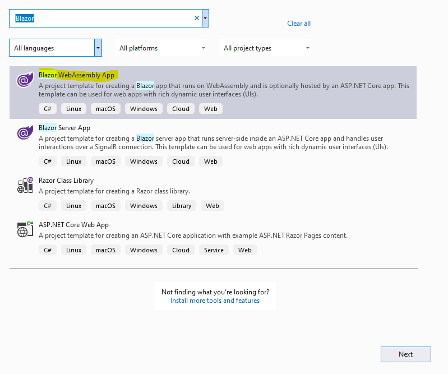This screenshot has height=374, width=448.
Task: Click the Razor Class Library description text
Action: click(x=114, y=191)
